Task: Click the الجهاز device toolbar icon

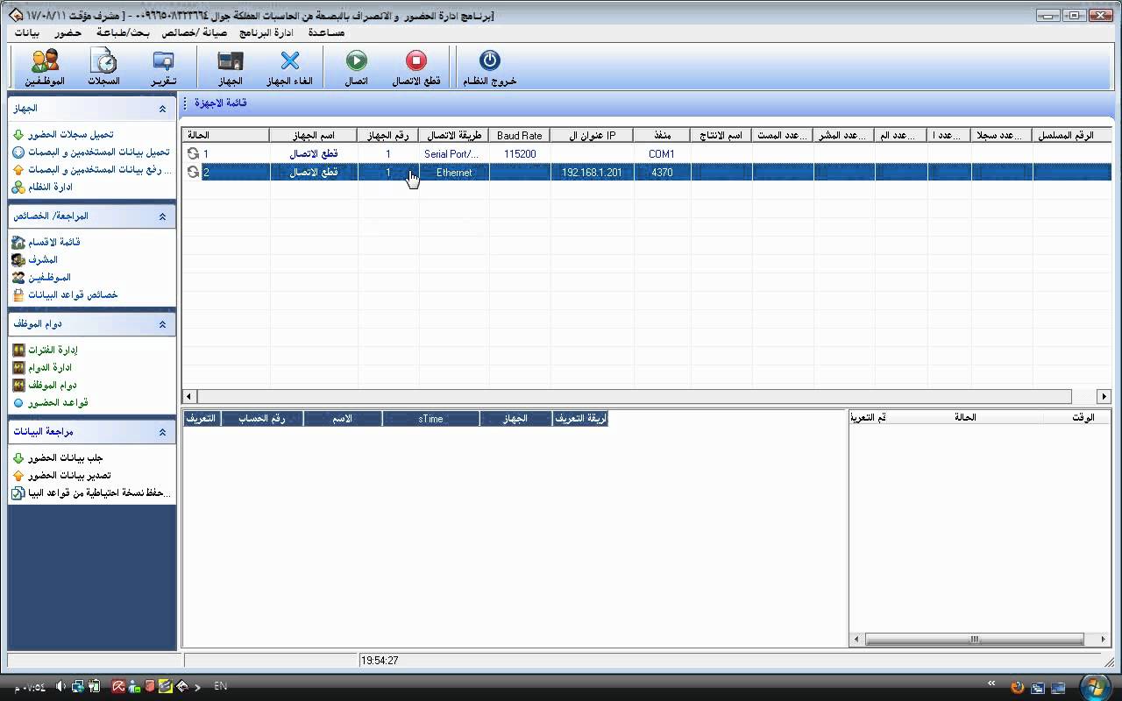Action: (x=230, y=60)
